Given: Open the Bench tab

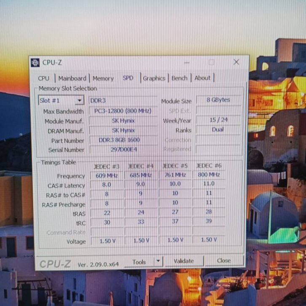Looking at the screenshot, I should (x=180, y=78).
